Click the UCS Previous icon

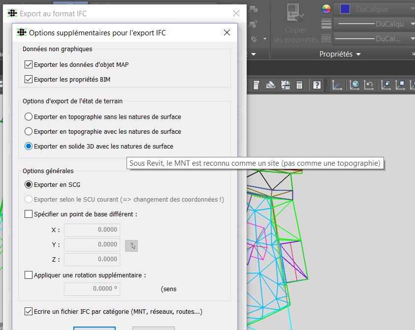[x=369, y=85]
